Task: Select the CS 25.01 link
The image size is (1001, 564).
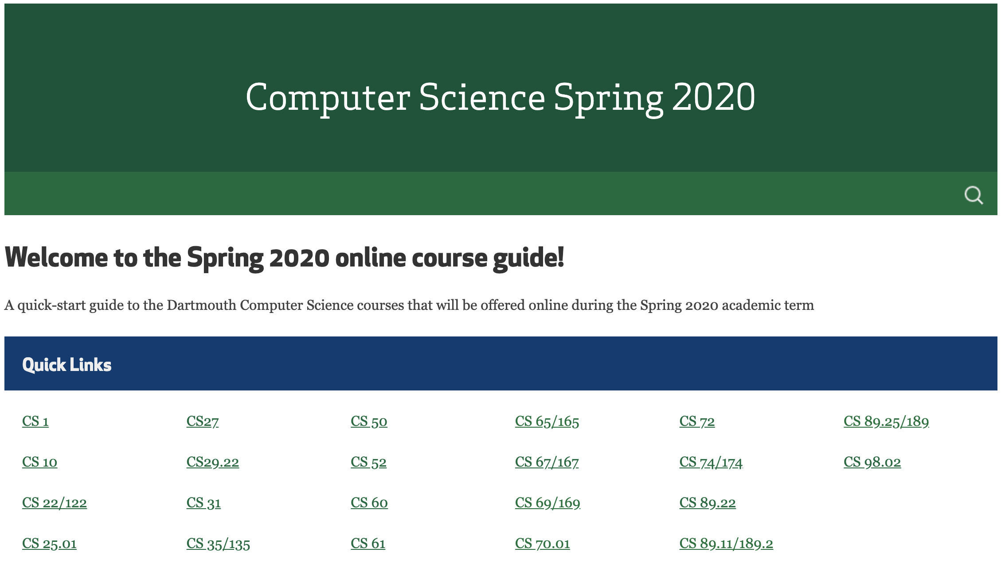Action: pyautogui.click(x=49, y=543)
